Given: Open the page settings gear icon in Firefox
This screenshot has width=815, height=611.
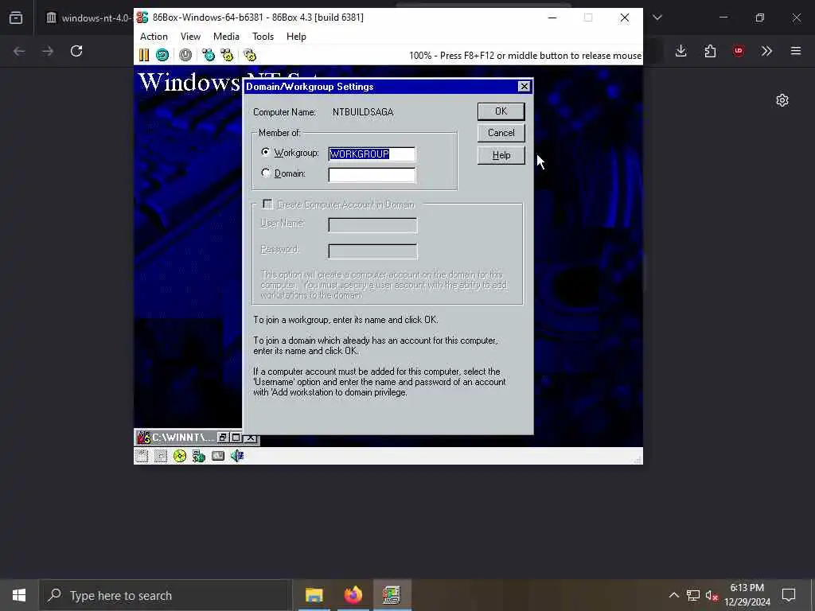Looking at the screenshot, I should (x=782, y=100).
